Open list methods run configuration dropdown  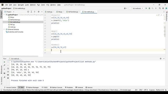pos(137,8)
